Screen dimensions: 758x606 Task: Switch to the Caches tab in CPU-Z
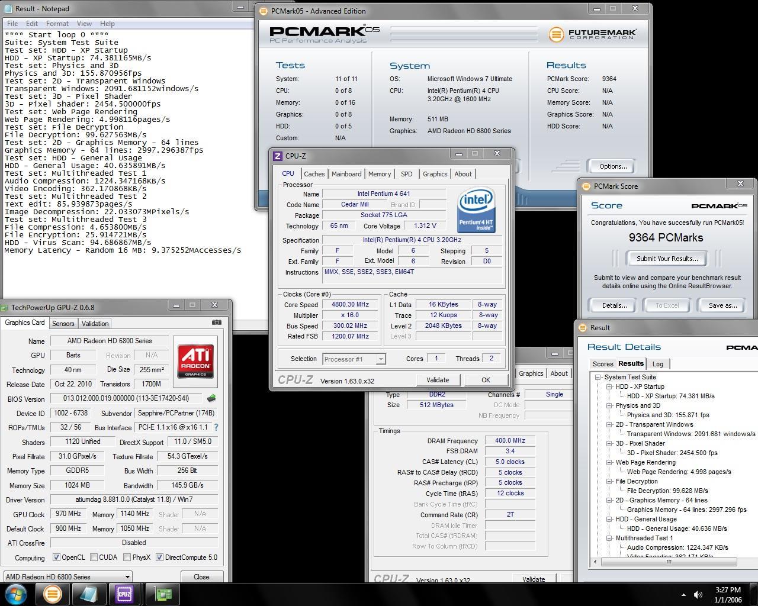coord(314,174)
